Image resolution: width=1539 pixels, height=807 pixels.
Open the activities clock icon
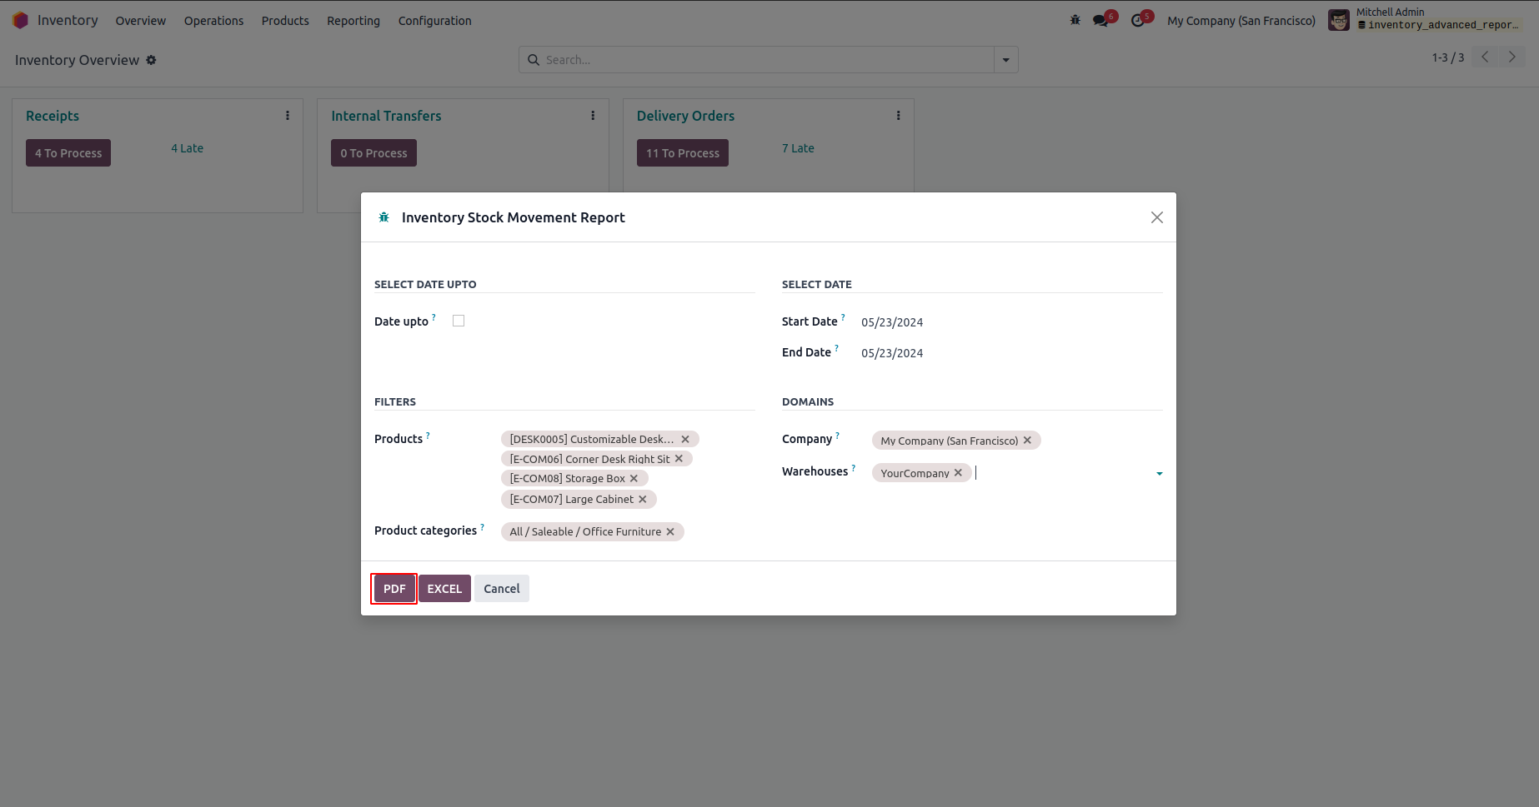[1137, 20]
